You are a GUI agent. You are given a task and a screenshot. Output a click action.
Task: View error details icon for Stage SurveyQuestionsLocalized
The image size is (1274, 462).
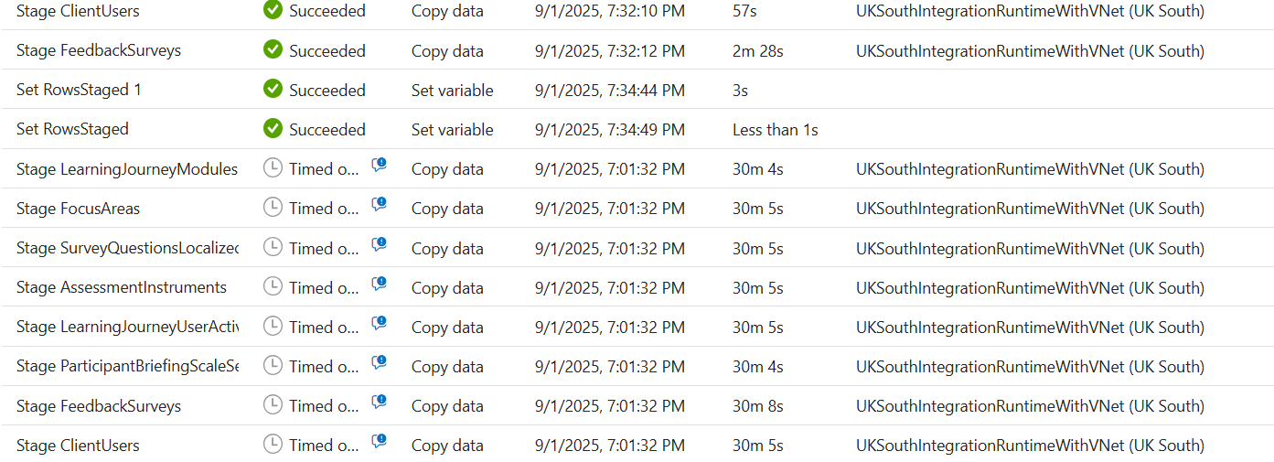tap(379, 244)
